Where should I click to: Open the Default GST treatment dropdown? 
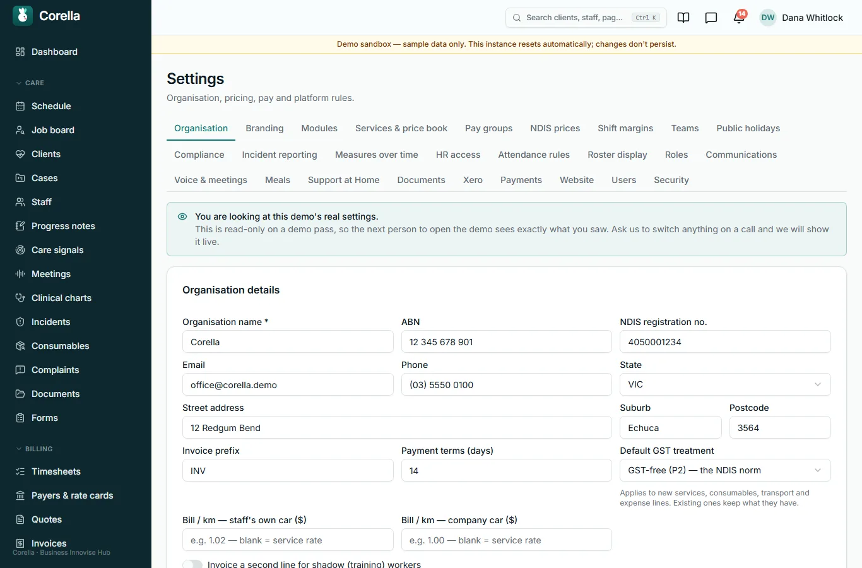point(725,470)
